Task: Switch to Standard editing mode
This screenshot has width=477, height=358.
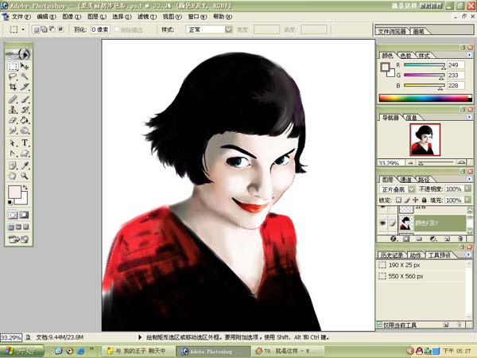Action: pos(13,215)
